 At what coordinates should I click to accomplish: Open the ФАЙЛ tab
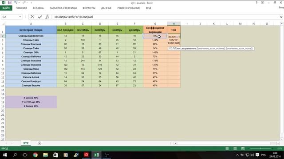6,8
